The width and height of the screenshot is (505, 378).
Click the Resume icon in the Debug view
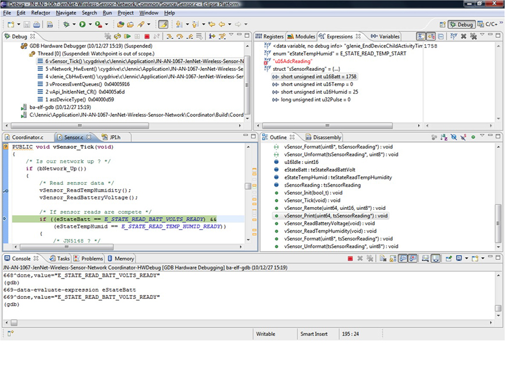(x=127, y=36)
